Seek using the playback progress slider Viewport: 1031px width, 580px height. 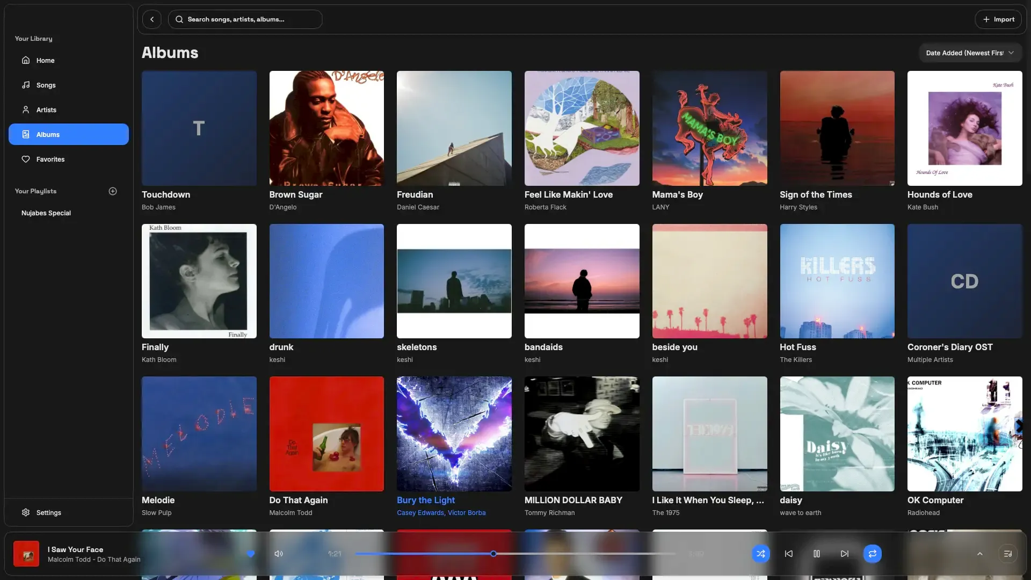(x=515, y=554)
